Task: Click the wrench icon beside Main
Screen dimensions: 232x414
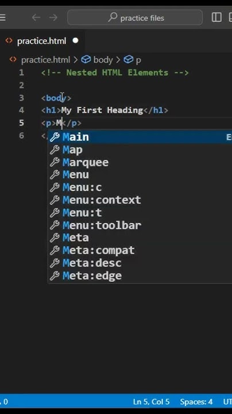Action: 55,137
